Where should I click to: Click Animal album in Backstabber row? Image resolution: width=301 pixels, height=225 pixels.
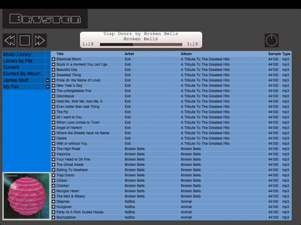[x=186, y=217]
